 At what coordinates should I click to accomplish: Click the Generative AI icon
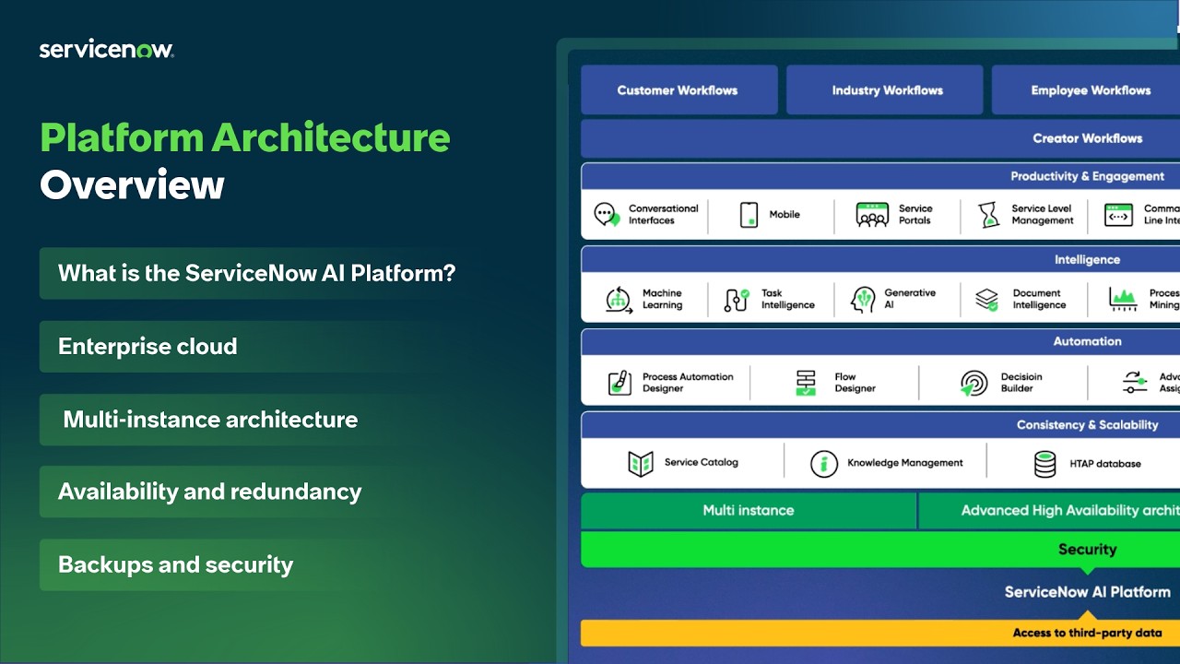[864, 300]
